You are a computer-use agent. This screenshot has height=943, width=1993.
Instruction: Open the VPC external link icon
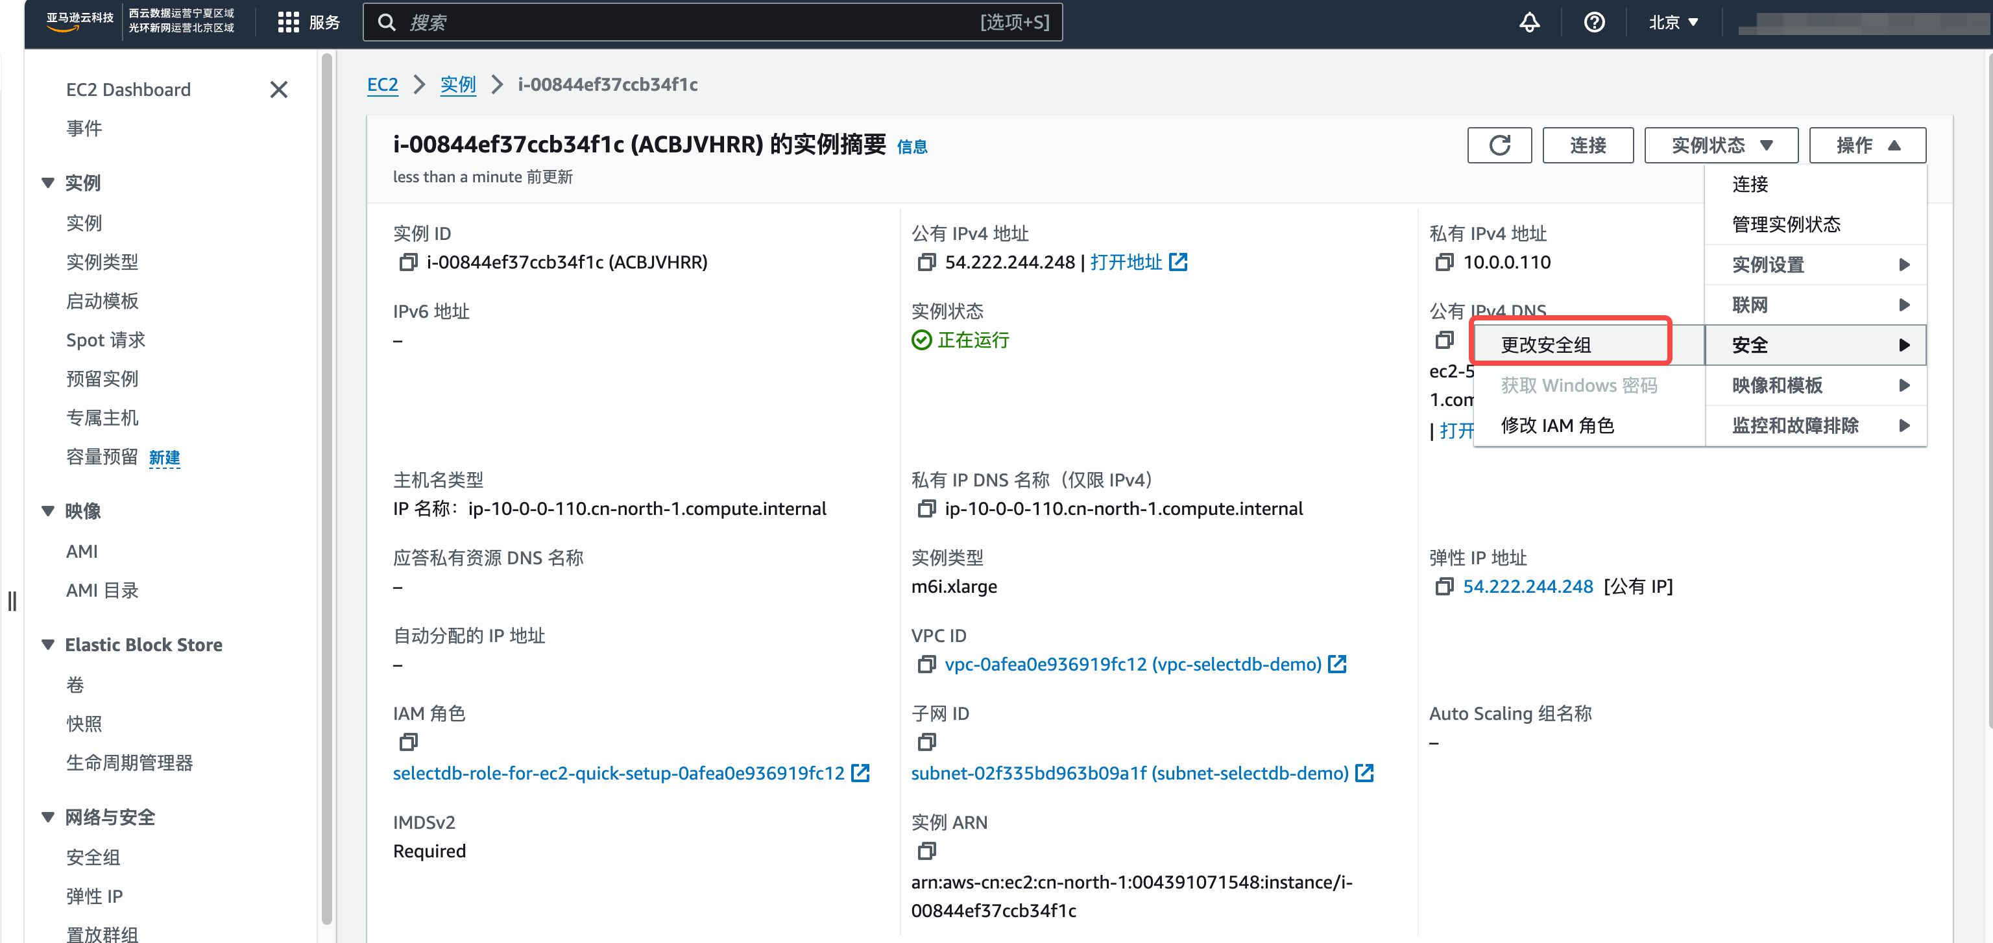click(1337, 663)
